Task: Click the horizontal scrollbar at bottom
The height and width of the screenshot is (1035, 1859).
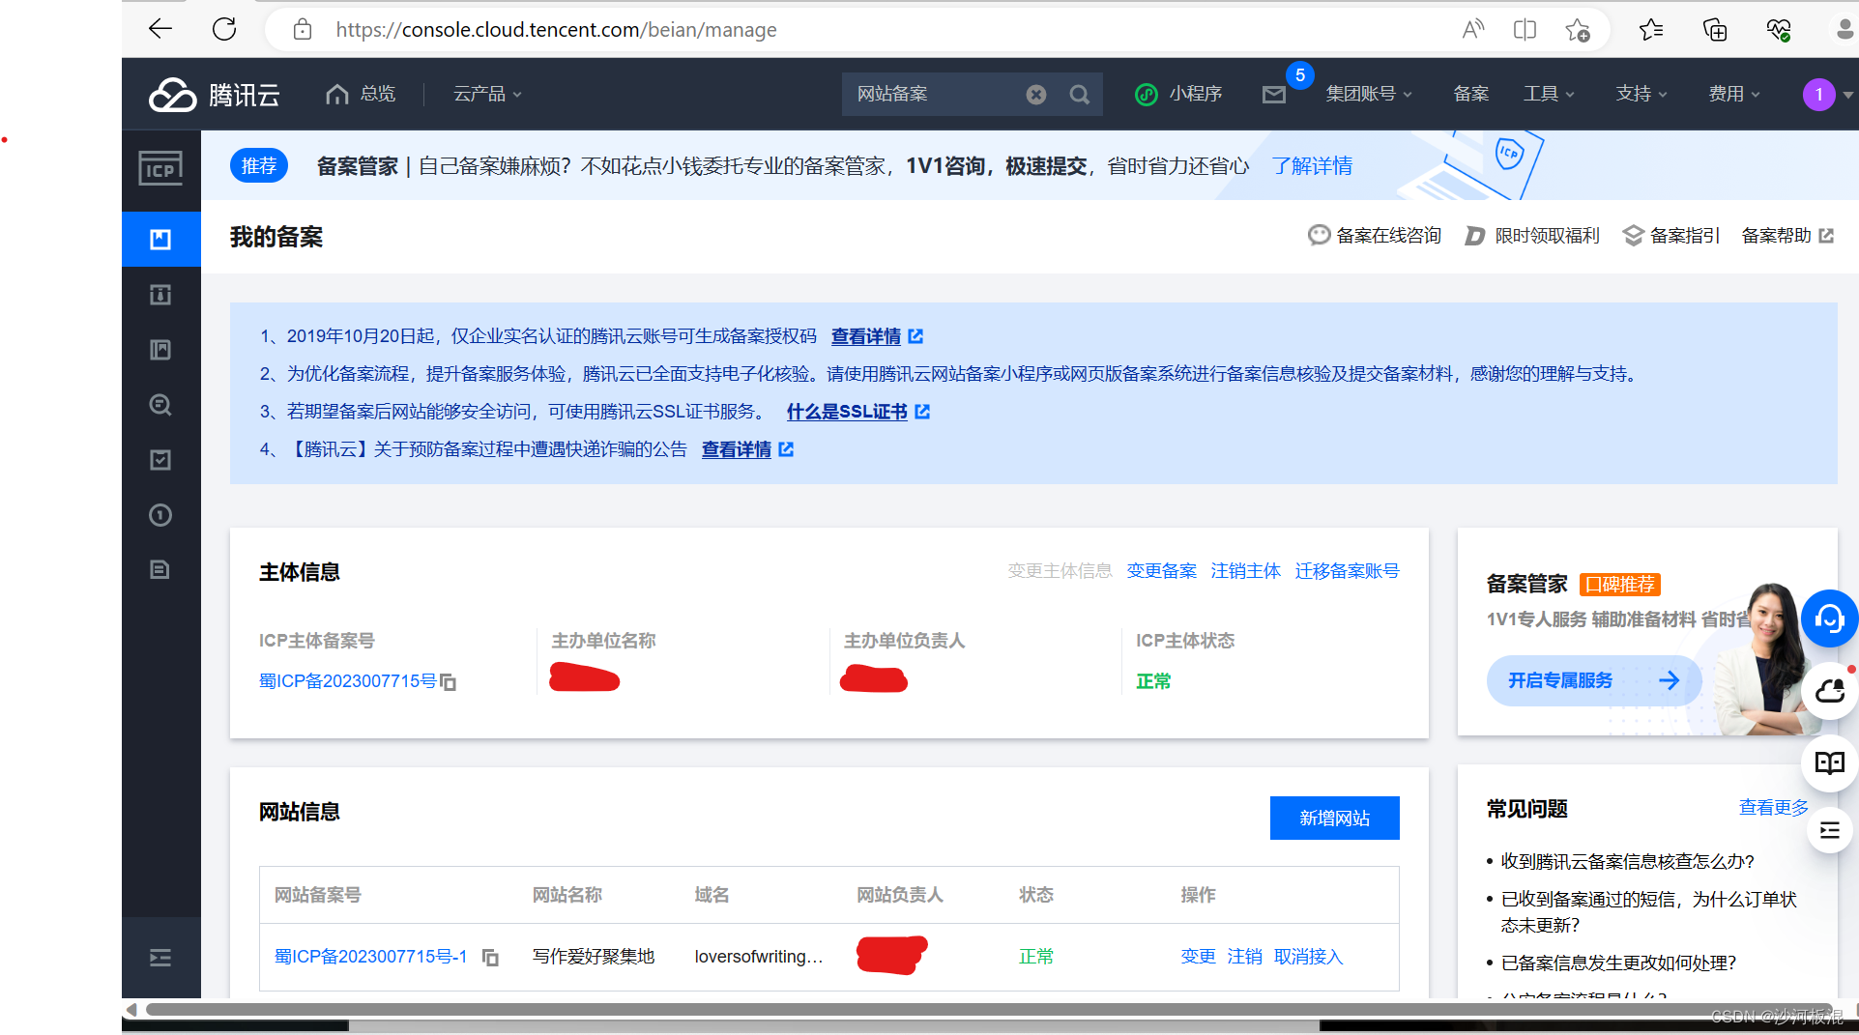Action: coord(990,1010)
